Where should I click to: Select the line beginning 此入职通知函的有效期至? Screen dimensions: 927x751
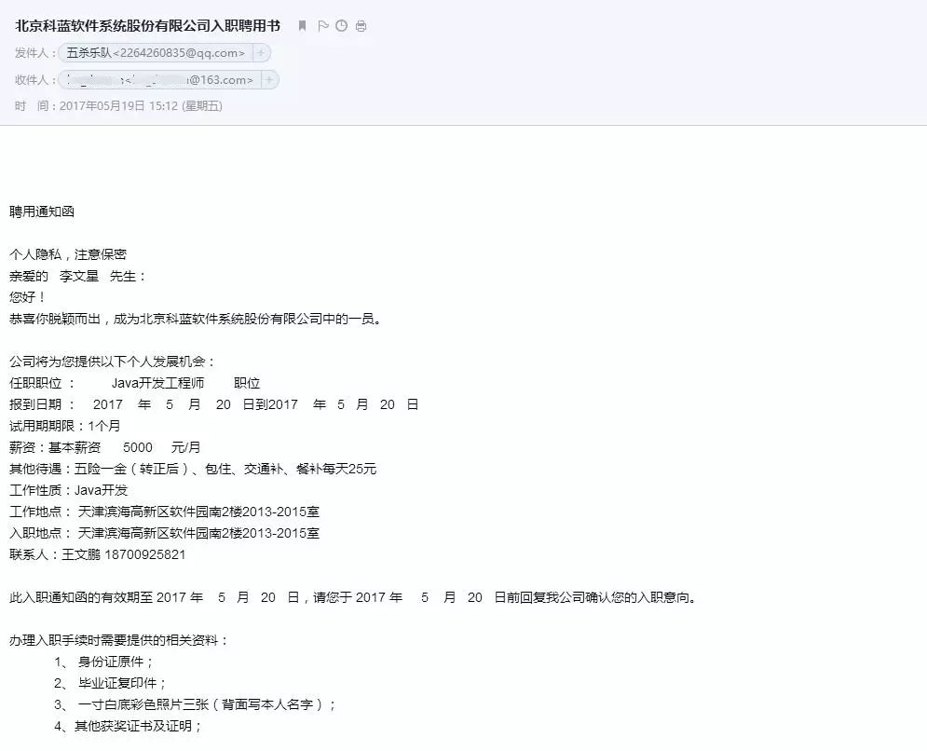(x=355, y=598)
